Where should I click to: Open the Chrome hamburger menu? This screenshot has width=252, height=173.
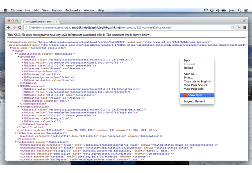coord(245,27)
